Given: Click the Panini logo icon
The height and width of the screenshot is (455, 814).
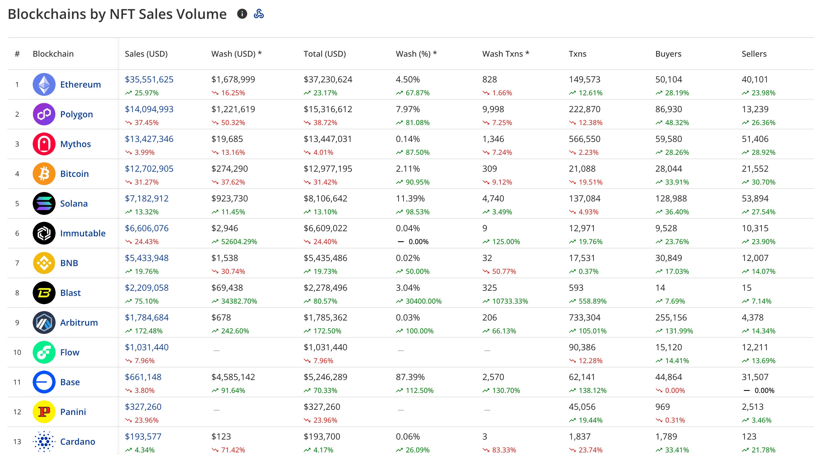Looking at the screenshot, I should point(44,412).
